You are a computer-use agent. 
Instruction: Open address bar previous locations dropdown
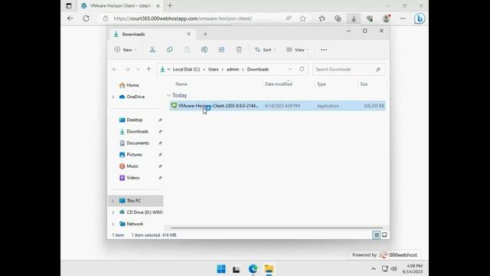point(289,69)
